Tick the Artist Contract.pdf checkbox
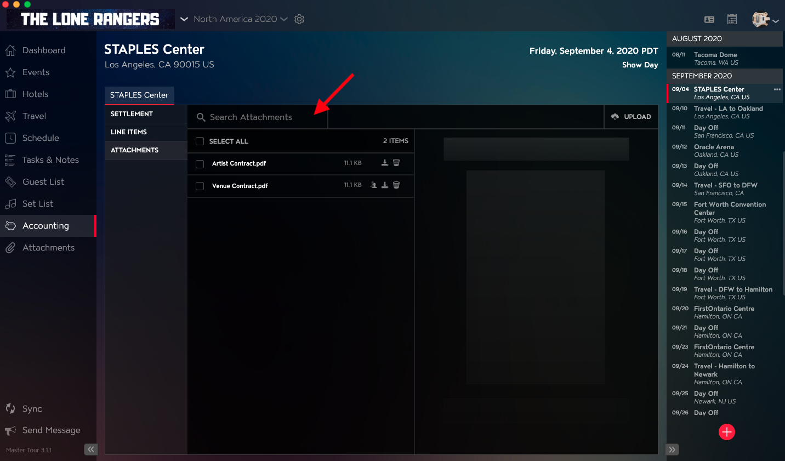 click(200, 164)
